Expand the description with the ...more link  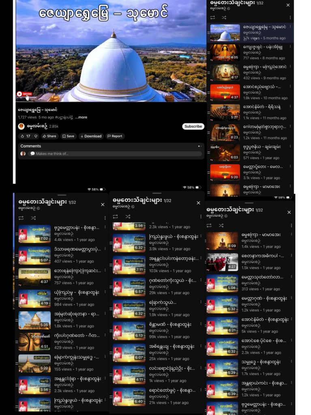(x=81, y=117)
